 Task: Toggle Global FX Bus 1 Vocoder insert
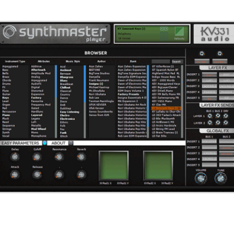pyautogui.click(x=209, y=142)
